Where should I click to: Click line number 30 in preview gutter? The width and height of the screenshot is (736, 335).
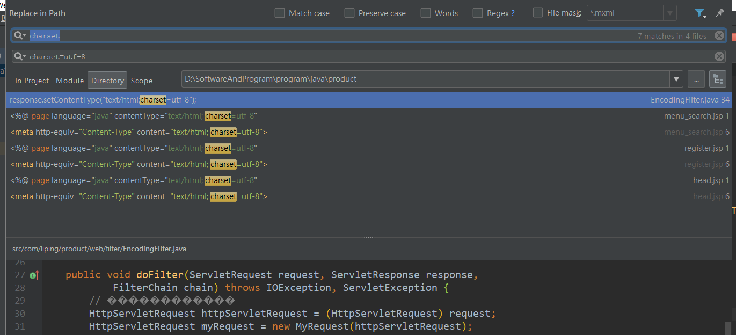pyautogui.click(x=20, y=314)
